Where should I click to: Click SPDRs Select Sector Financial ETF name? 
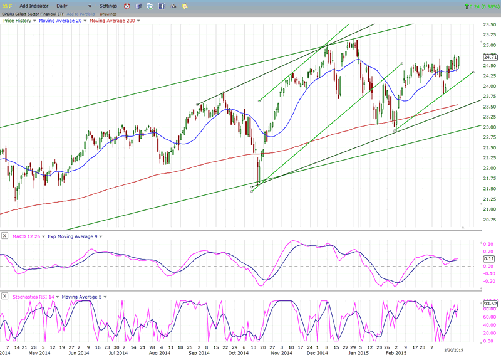click(33, 14)
